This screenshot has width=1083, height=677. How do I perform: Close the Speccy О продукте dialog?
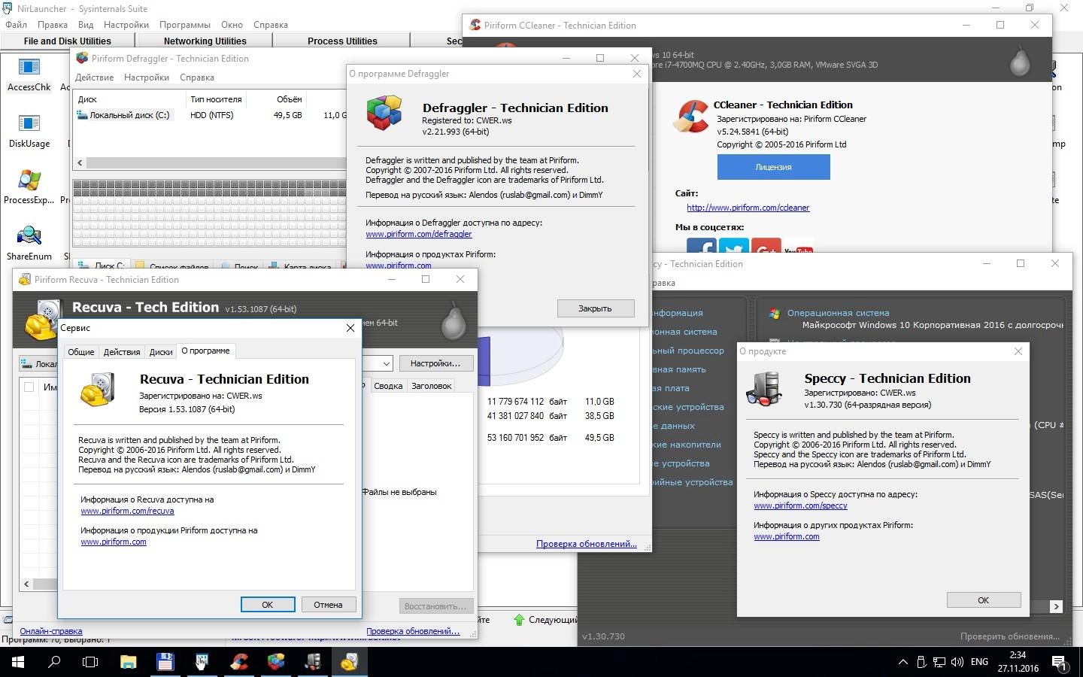(x=1018, y=351)
